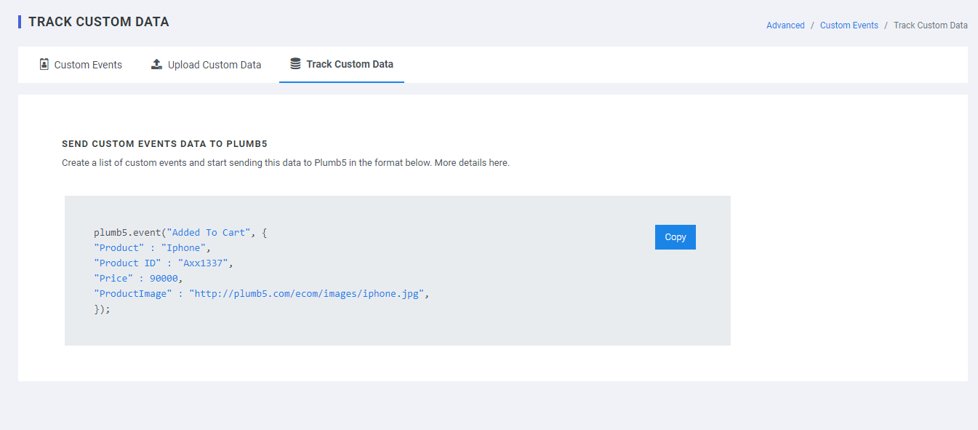Viewport: 978px width, 430px height.
Task: Click the Track Custom Data breadcrumb item
Action: point(930,25)
